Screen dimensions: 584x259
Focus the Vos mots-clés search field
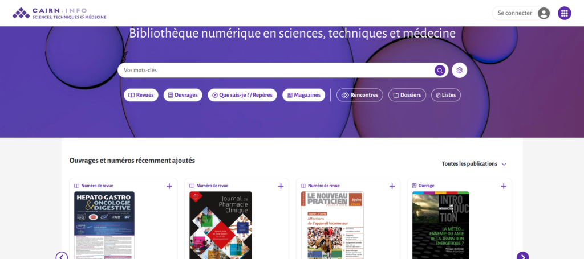click(274, 70)
